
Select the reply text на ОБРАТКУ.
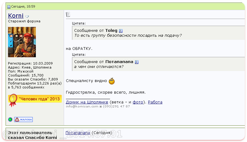(x=79, y=49)
